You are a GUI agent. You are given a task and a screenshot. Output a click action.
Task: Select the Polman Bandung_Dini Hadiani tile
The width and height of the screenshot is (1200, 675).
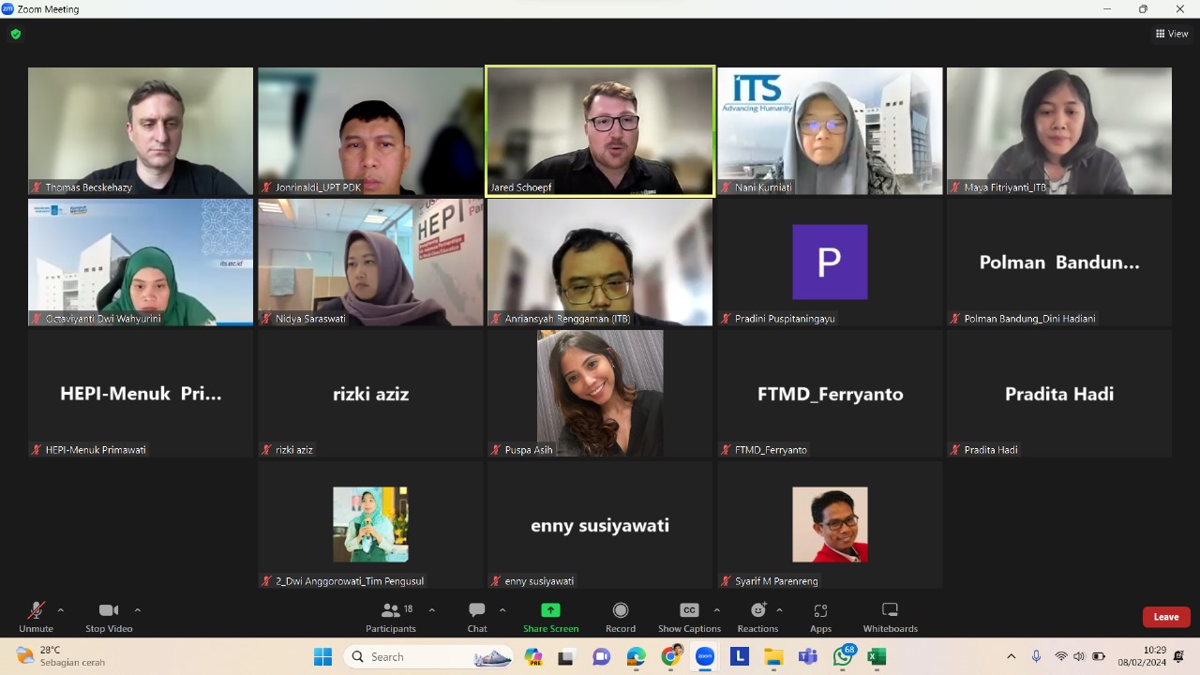coord(1059,262)
